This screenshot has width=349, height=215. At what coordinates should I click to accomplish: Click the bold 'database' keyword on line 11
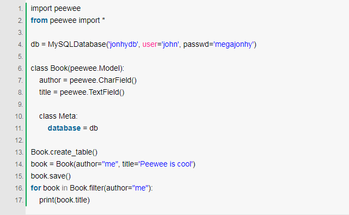point(64,128)
